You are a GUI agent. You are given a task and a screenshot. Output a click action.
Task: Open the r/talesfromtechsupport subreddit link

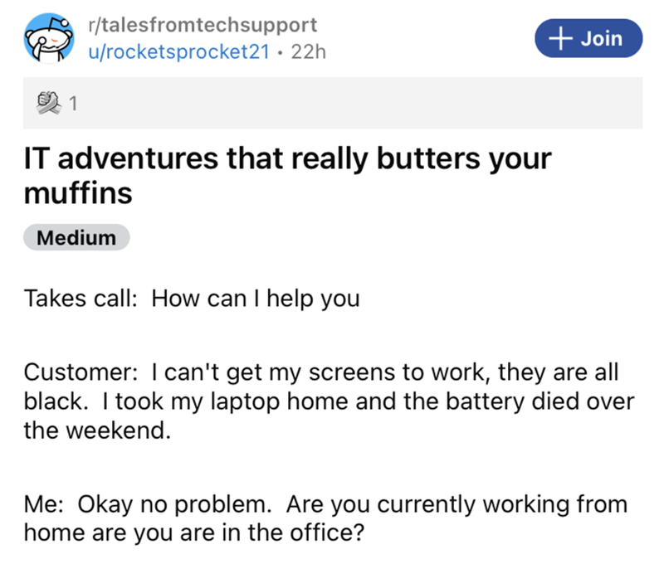pos(200,27)
